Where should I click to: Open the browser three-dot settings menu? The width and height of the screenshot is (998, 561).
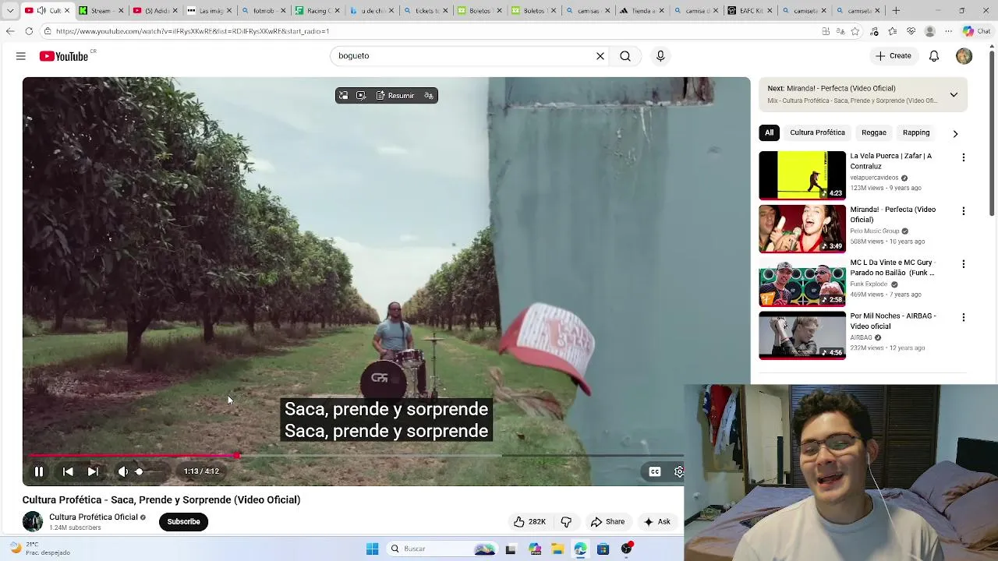pyautogui.click(x=949, y=31)
